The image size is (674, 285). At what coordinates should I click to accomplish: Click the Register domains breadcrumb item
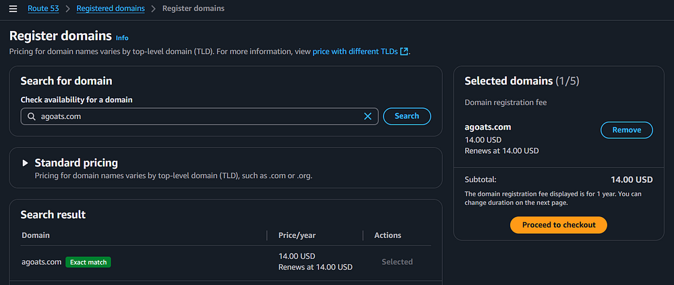pos(193,9)
